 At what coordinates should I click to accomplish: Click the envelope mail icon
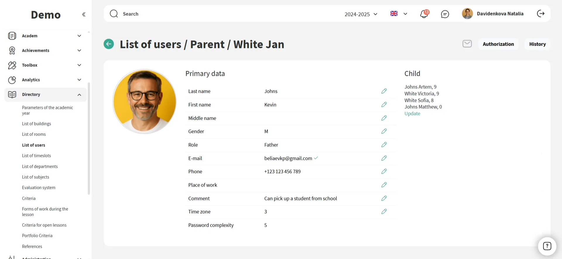click(467, 44)
